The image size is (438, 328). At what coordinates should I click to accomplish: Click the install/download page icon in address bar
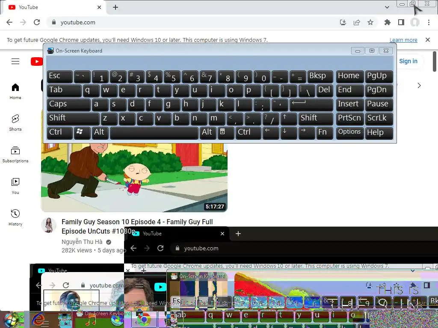tap(343, 22)
